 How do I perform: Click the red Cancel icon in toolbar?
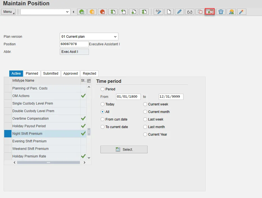(103, 12)
